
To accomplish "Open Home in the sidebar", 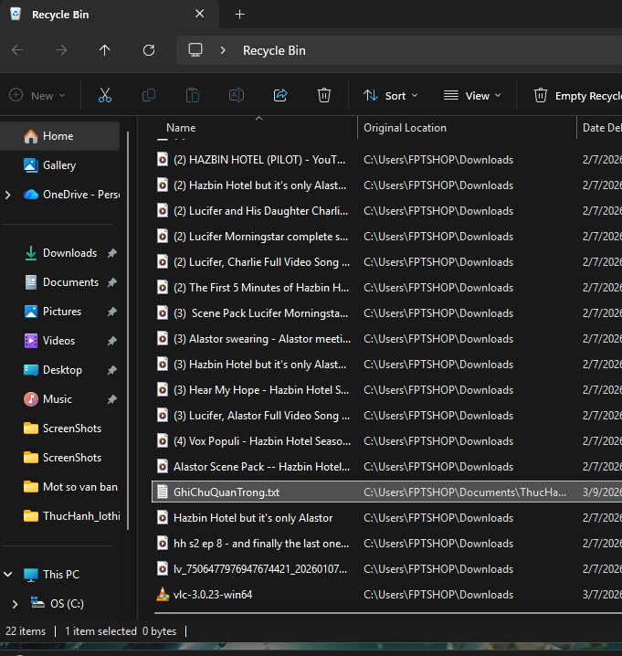I will point(59,136).
